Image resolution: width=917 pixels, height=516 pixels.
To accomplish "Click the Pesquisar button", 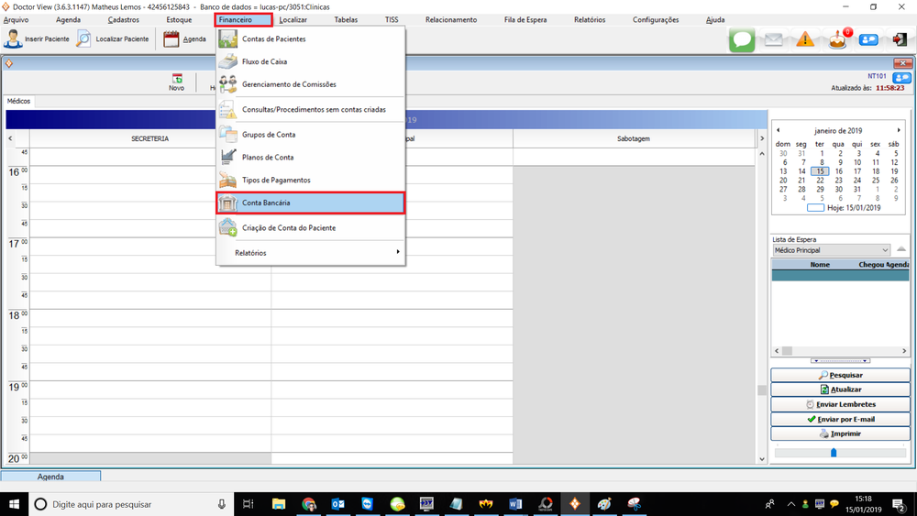I will pyautogui.click(x=840, y=375).
